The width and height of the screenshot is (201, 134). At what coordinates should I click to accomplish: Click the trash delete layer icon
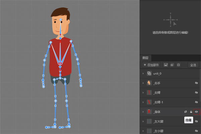[x=178, y=64]
